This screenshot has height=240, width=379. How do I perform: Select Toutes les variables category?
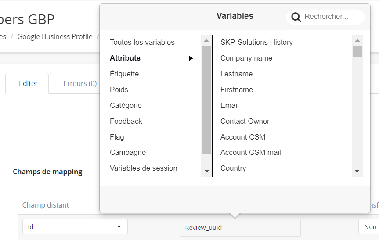click(142, 43)
